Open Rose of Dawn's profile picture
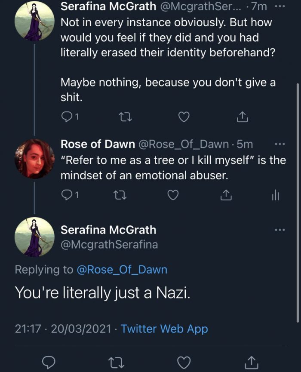 [34, 159]
